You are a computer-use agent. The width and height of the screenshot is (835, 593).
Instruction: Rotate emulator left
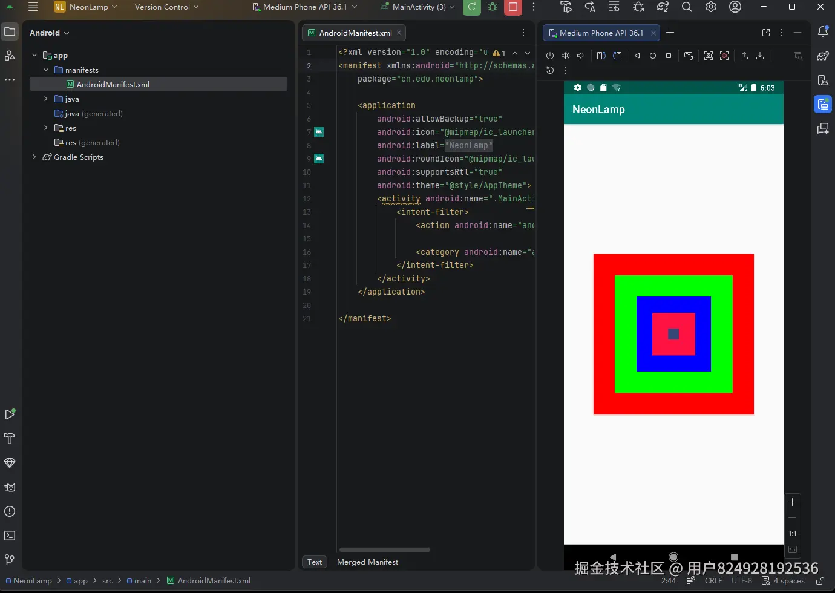601,56
